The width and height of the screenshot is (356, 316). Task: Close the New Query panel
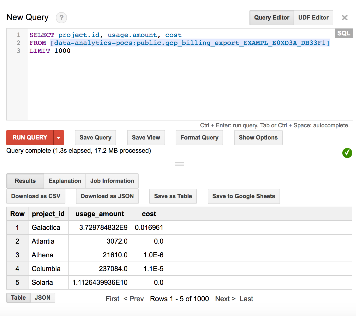(x=344, y=18)
